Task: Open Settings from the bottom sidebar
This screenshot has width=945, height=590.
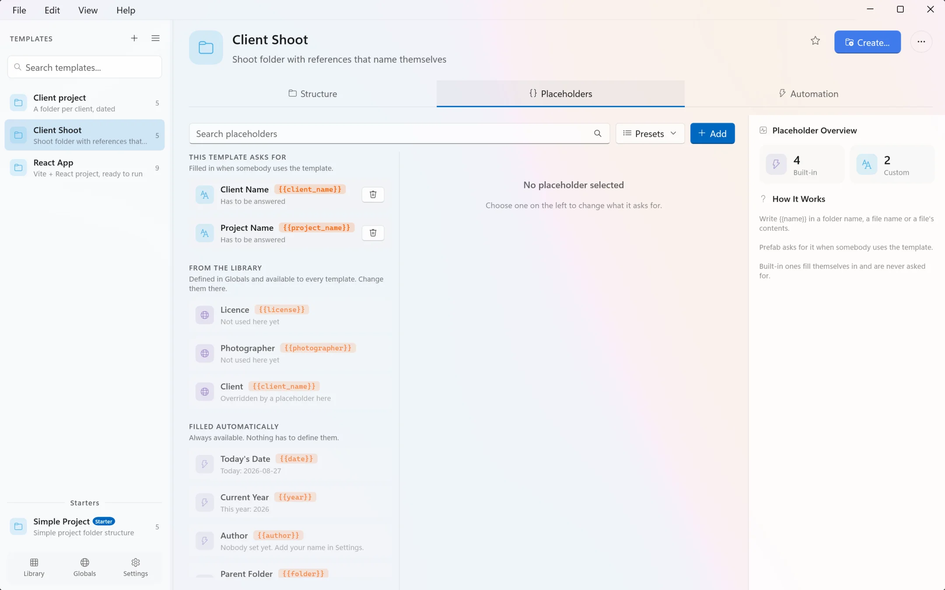Action: point(136,567)
